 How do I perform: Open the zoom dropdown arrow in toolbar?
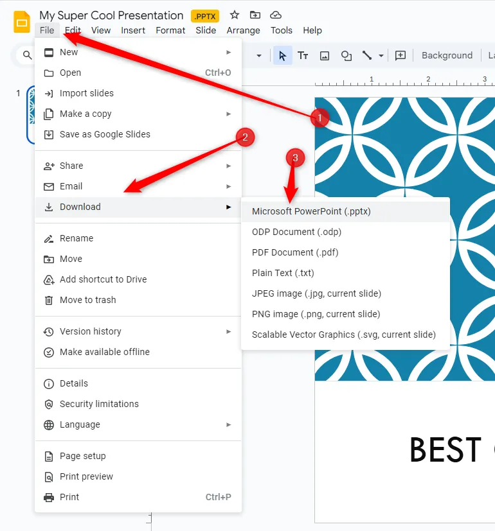pos(259,55)
